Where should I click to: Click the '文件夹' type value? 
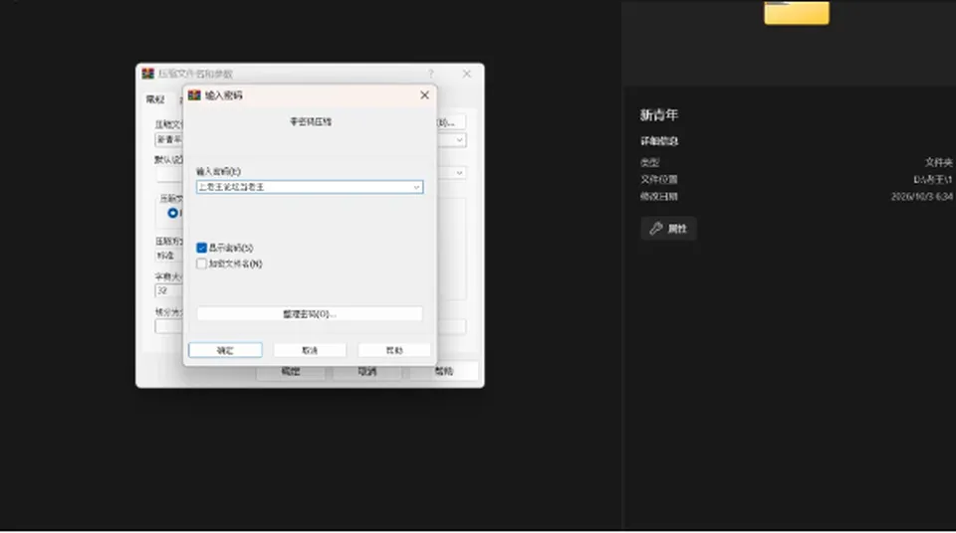(x=938, y=162)
